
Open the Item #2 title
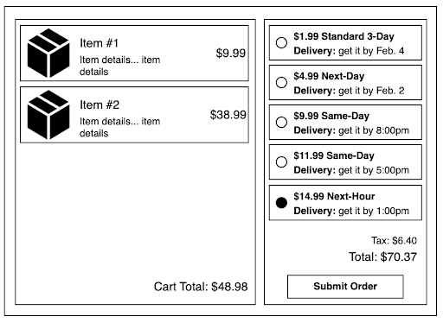pyautogui.click(x=100, y=104)
